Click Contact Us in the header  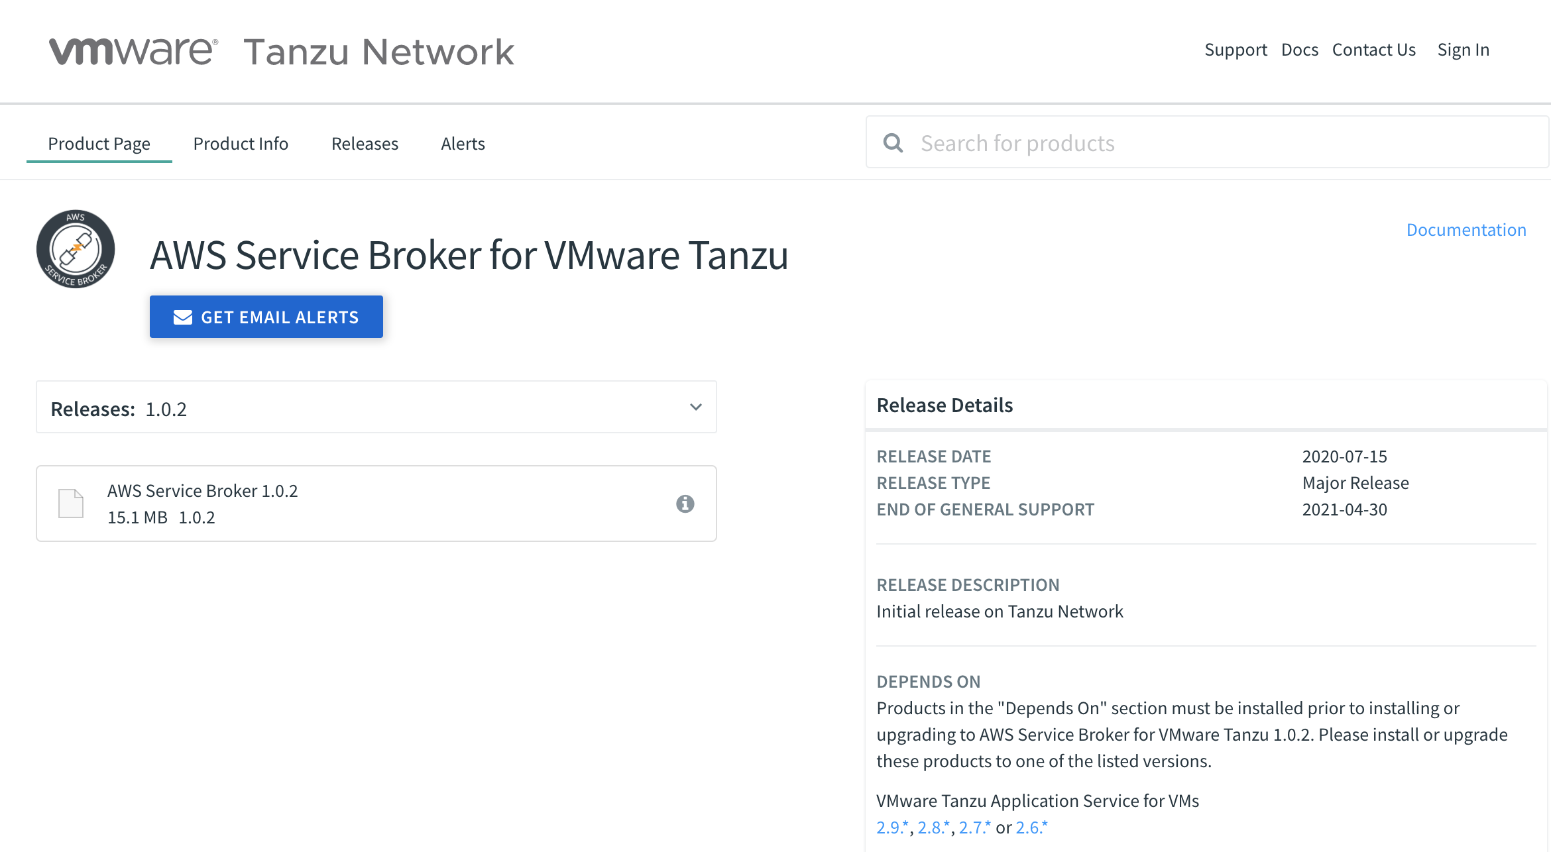(x=1373, y=50)
